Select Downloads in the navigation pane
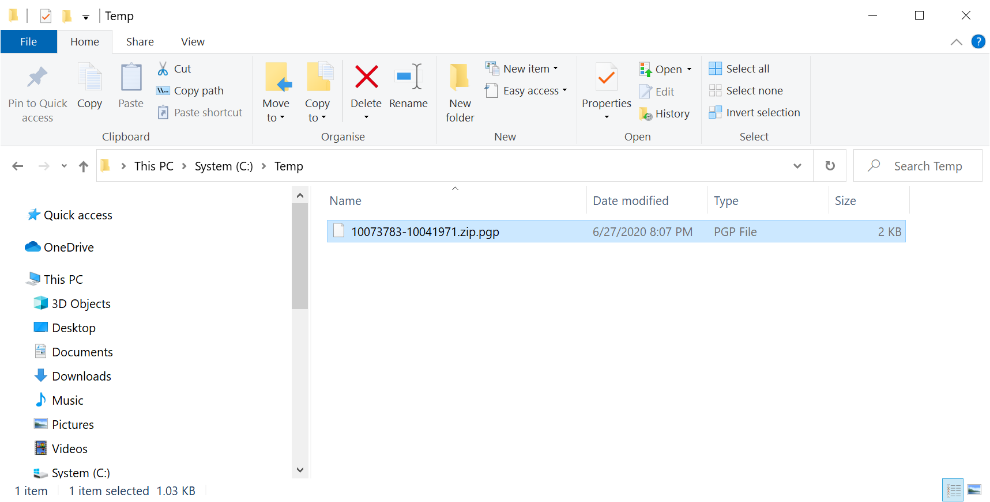The width and height of the screenshot is (990, 502). pos(81,376)
